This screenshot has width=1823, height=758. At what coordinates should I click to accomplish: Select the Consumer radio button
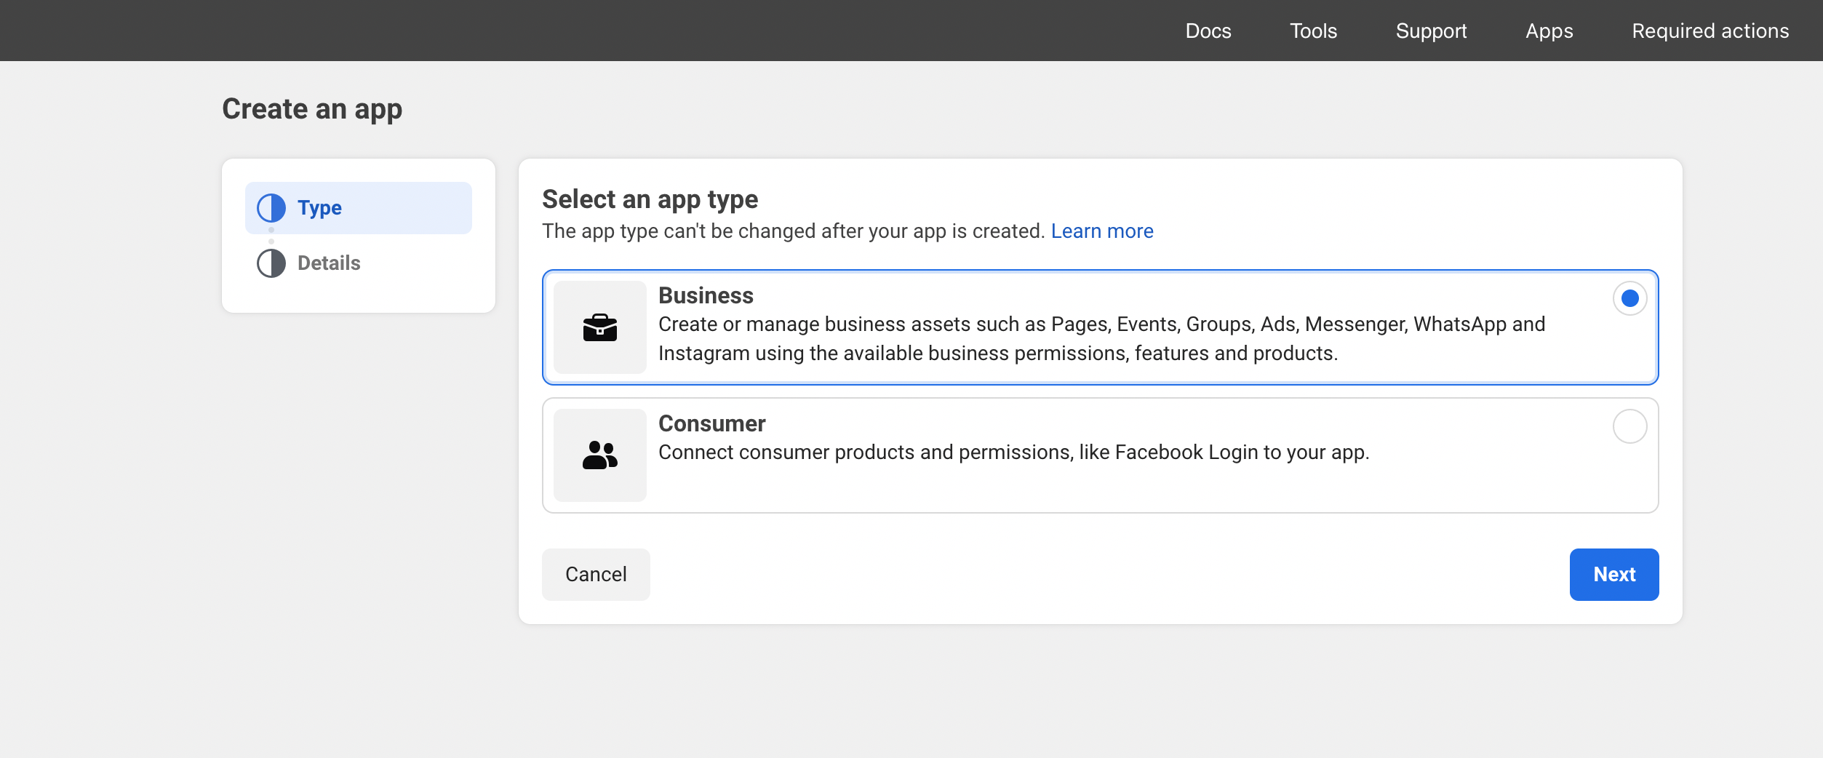1629,426
